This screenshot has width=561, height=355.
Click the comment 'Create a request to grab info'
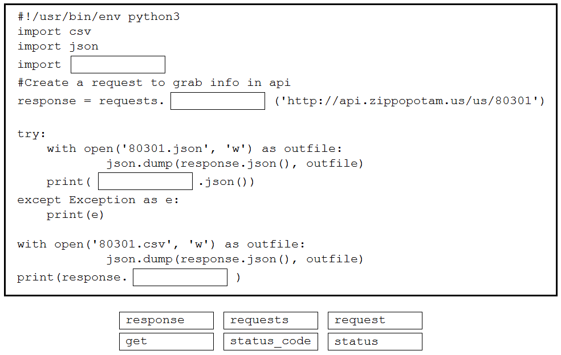(154, 83)
